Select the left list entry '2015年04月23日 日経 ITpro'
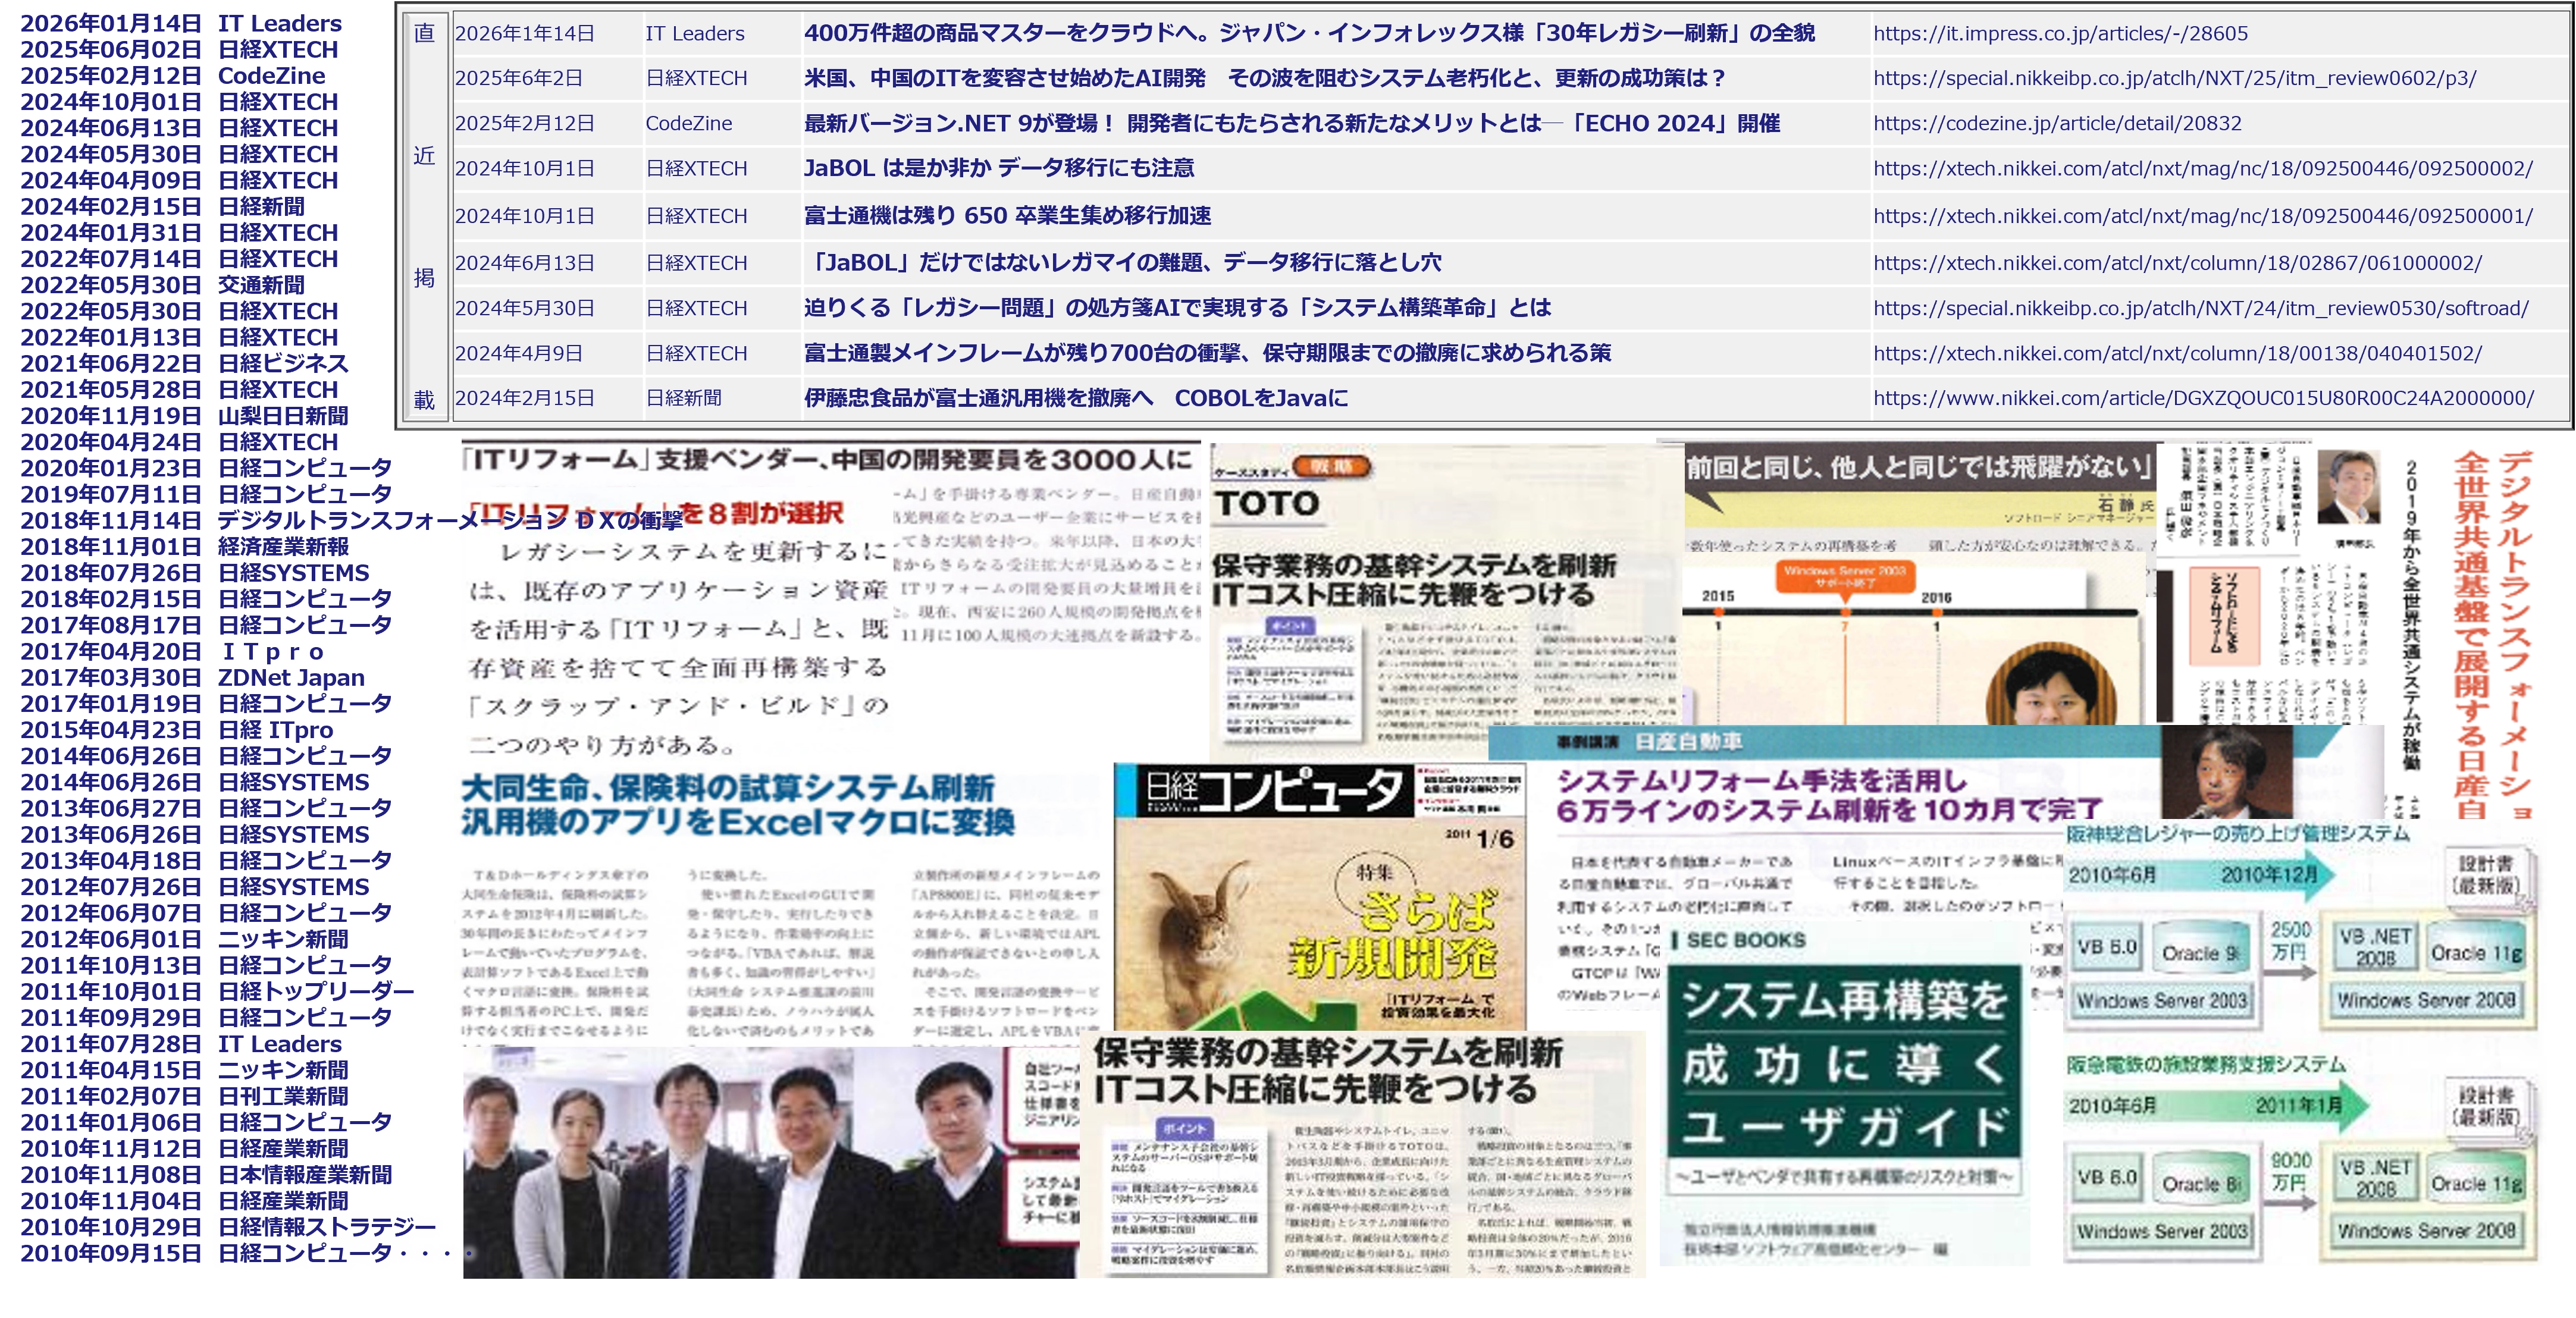Viewport: 2576px width, 1318px height. click(x=177, y=730)
